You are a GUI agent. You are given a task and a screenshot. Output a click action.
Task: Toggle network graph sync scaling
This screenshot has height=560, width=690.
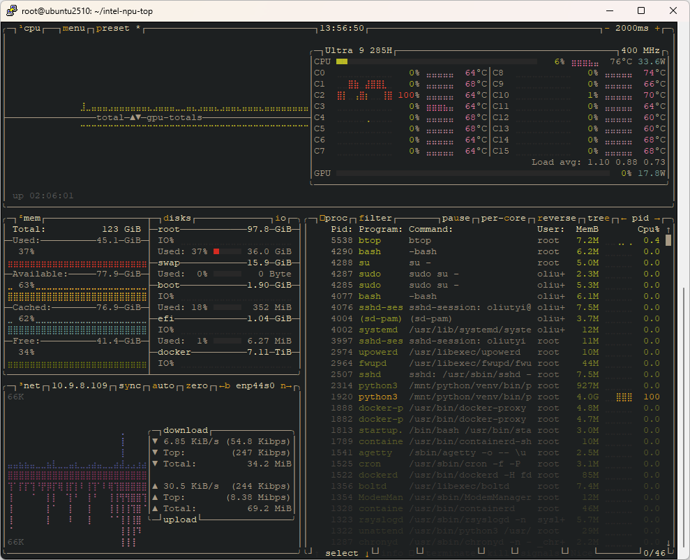coord(130,386)
